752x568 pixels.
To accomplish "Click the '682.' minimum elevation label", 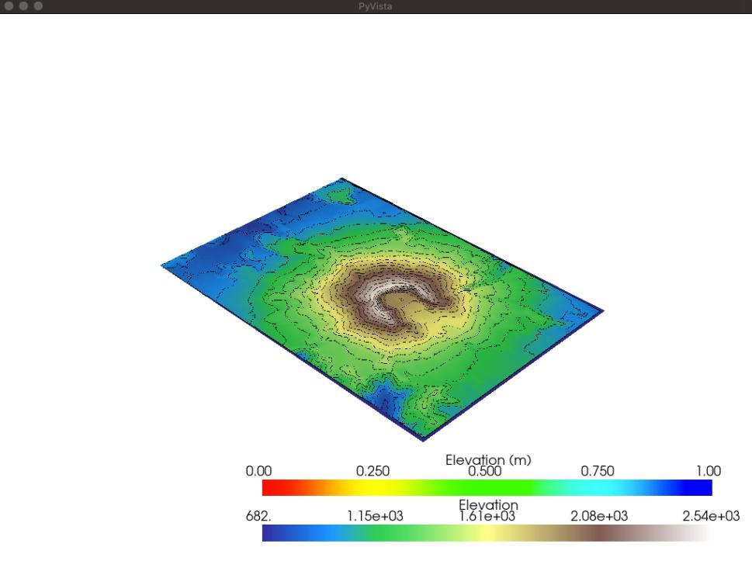I will 258,516.
